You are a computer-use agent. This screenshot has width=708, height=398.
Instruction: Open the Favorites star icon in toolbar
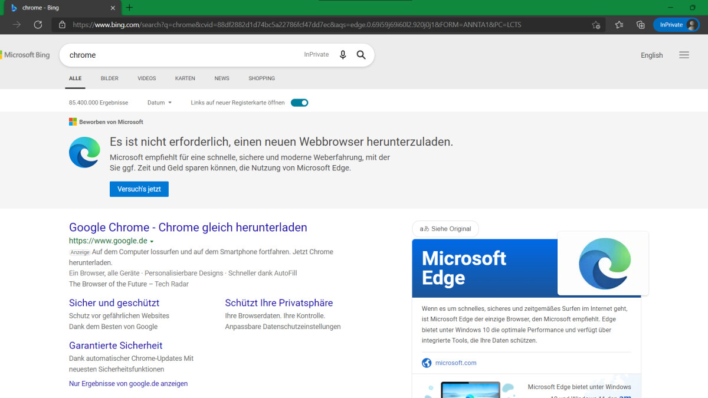tap(619, 25)
